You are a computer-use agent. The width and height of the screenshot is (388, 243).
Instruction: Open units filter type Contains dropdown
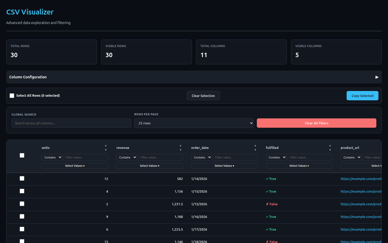[x=52, y=157]
